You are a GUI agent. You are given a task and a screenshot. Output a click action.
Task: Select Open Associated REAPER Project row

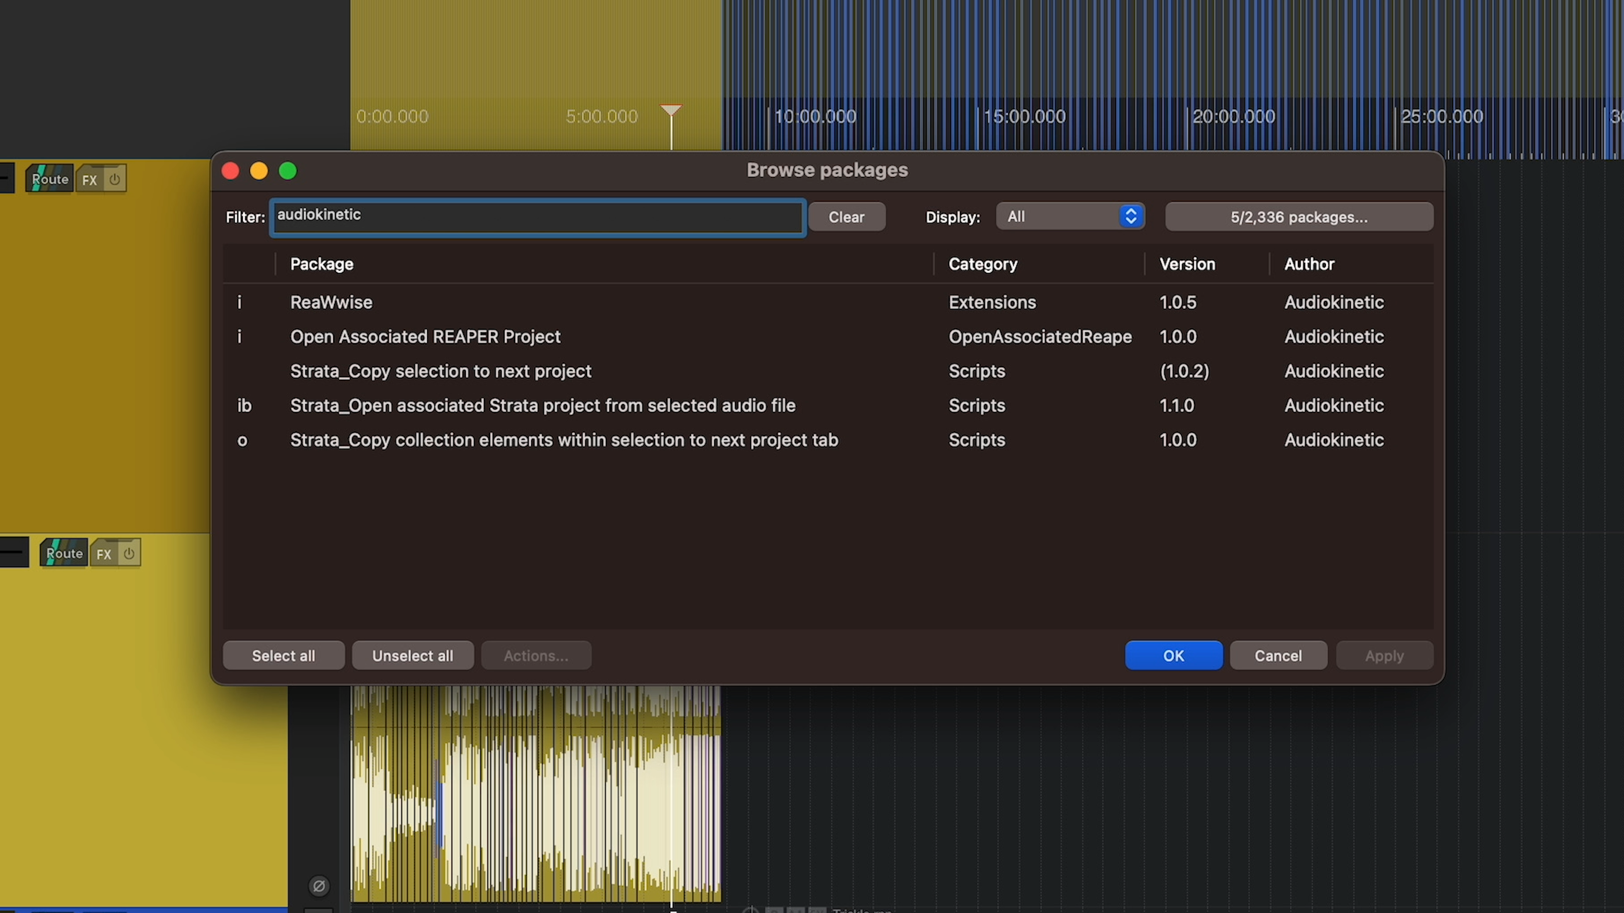point(828,336)
